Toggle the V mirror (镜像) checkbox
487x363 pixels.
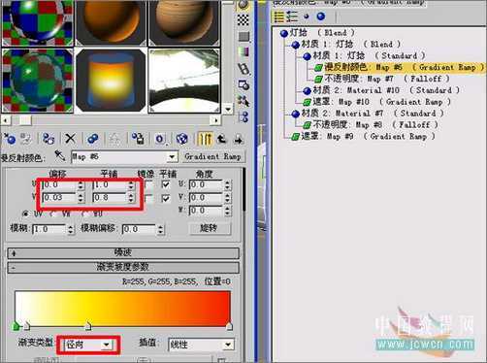point(149,198)
